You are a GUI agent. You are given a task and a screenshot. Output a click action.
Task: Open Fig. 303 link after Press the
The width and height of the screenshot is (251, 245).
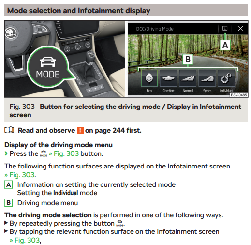(64, 153)
